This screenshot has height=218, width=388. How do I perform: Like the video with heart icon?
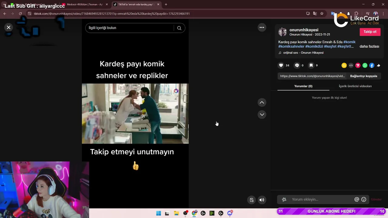click(x=281, y=65)
